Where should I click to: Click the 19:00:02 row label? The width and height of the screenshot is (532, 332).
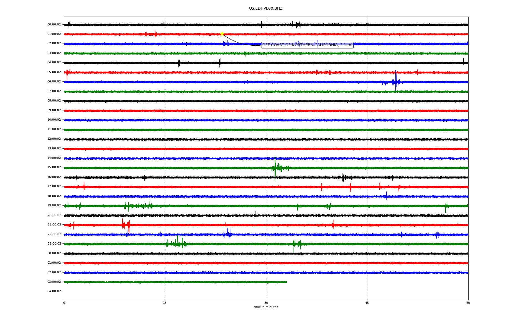tap(54, 206)
